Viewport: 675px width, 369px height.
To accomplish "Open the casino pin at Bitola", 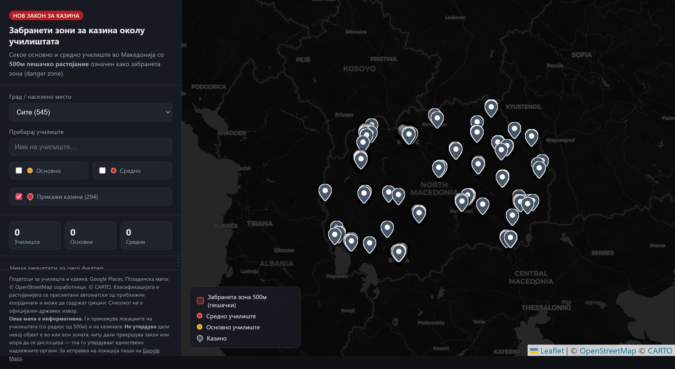I will pos(399,253).
